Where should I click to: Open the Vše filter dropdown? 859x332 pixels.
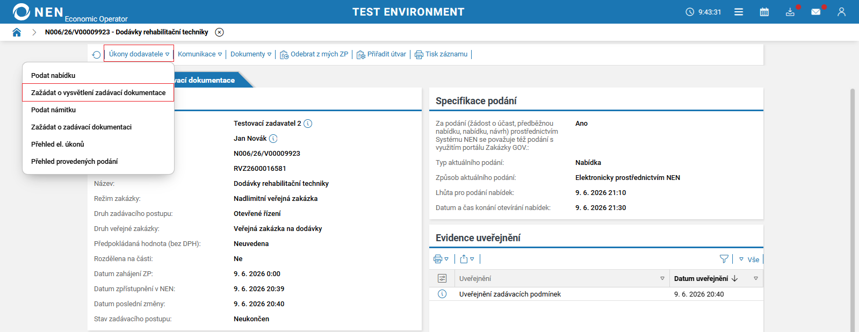(x=749, y=259)
